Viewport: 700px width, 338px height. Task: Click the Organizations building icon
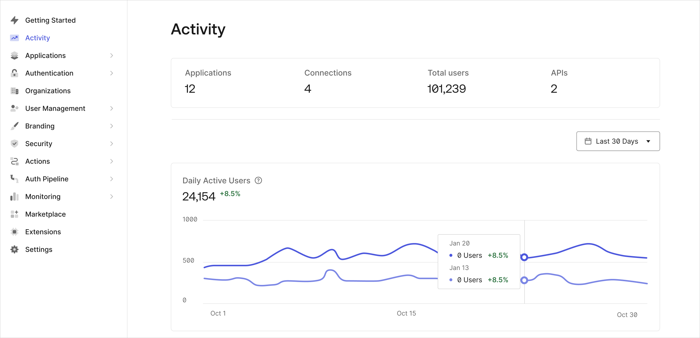pyautogui.click(x=14, y=91)
